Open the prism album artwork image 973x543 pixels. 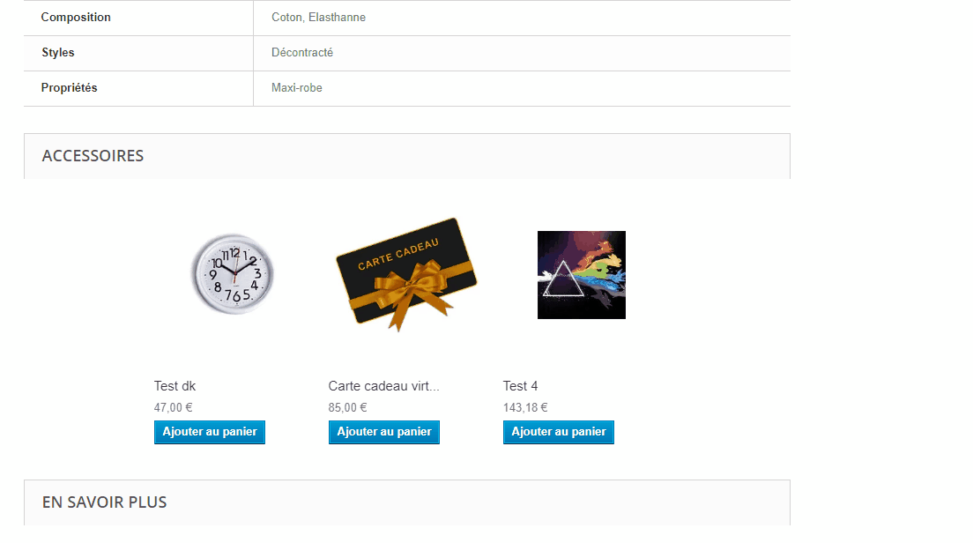[x=582, y=275]
